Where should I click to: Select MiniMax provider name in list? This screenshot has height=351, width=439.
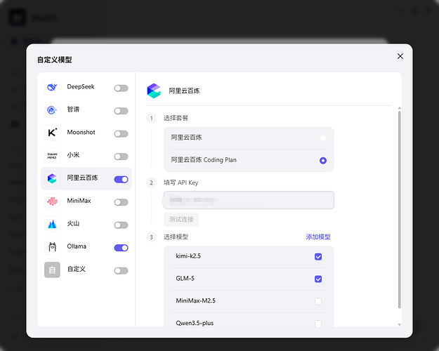79,201
